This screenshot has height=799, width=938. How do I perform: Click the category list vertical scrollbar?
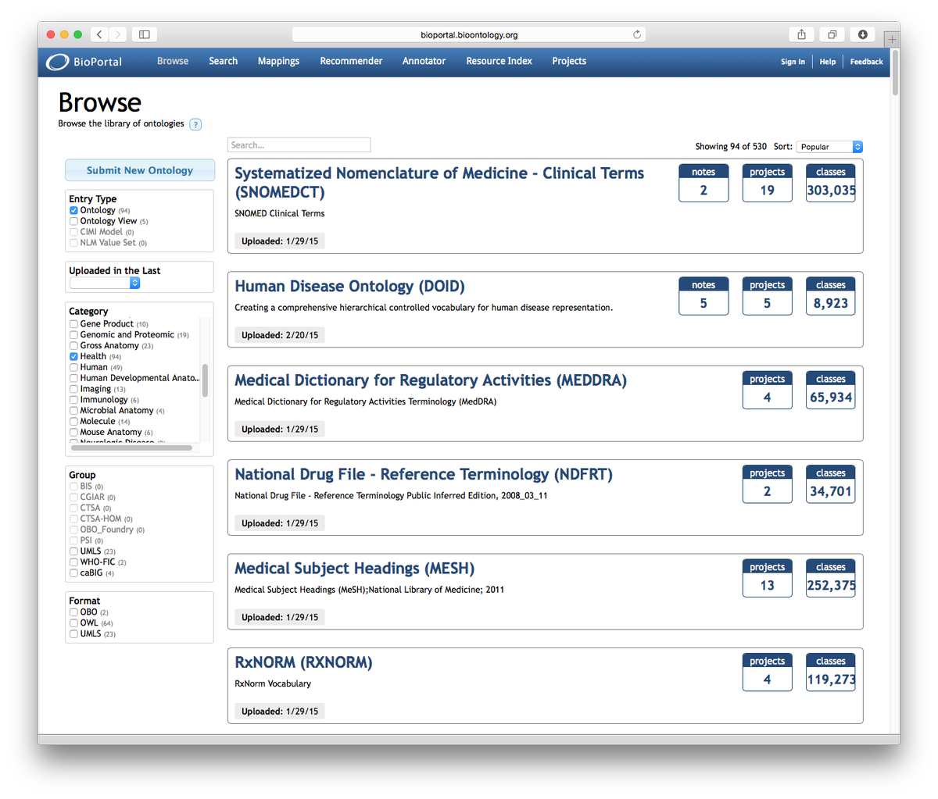205,380
